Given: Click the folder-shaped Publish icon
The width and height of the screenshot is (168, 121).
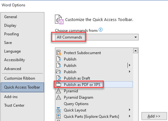Looking at the screenshot, I should (x=58, y=72).
